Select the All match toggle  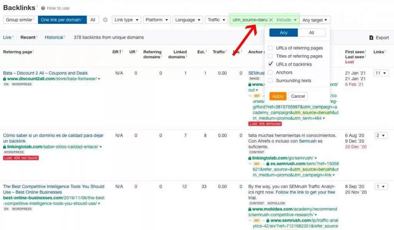tap(312, 33)
